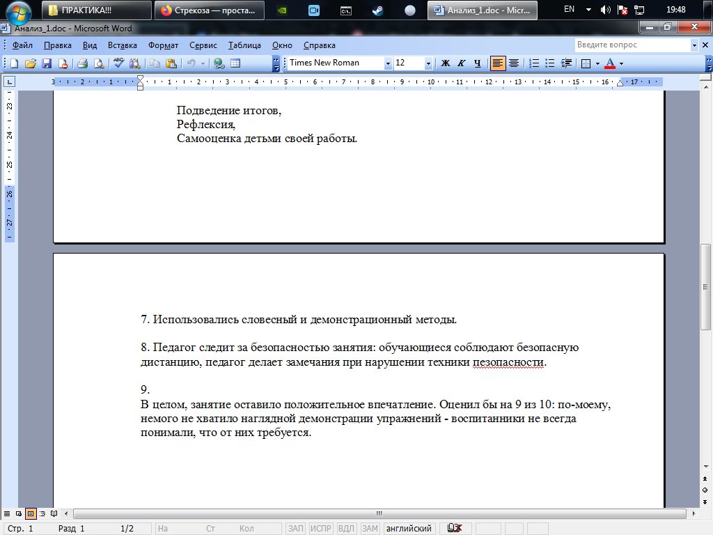This screenshot has width=713, height=535.
Task: Click the Введите вопрос help field
Action: pyautogui.click(x=632, y=45)
